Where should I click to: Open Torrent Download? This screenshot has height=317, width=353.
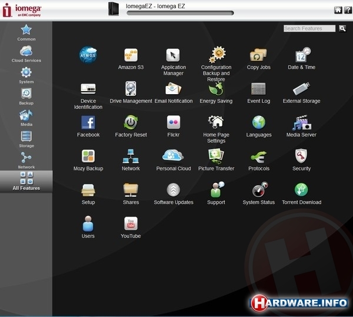(301, 194)
